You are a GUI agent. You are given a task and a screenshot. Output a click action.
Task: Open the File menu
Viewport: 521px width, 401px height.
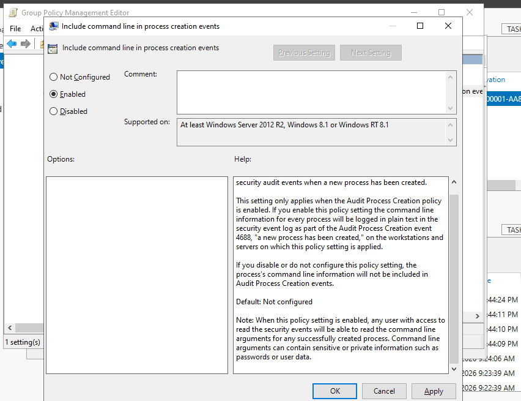click(x=15, y=29)
